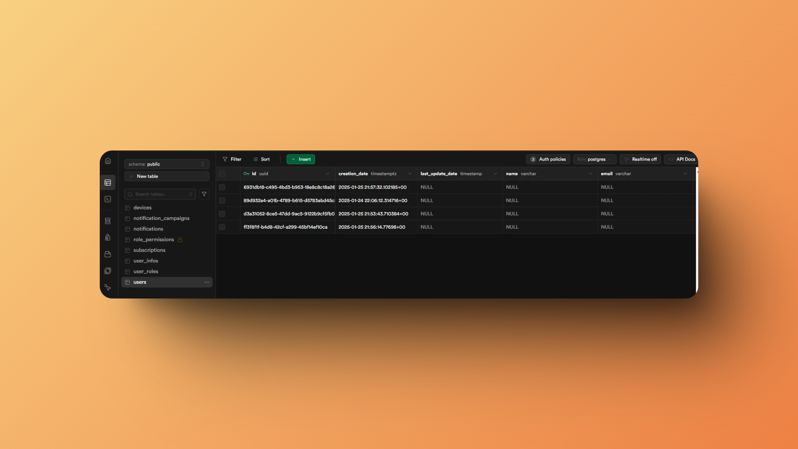The width and height of the screenshot is (798, 449).
Task: Click the authentication/lock icon in sidebar
Action: pyautogui.click(x=108, y=237)
